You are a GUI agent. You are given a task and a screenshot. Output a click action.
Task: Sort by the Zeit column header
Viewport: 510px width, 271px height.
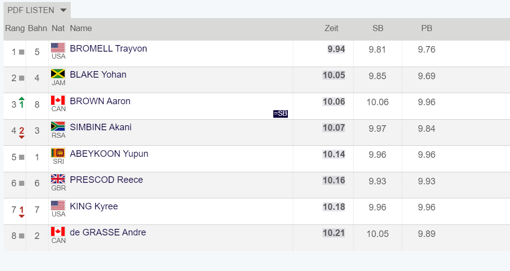(x=331, y=28)
